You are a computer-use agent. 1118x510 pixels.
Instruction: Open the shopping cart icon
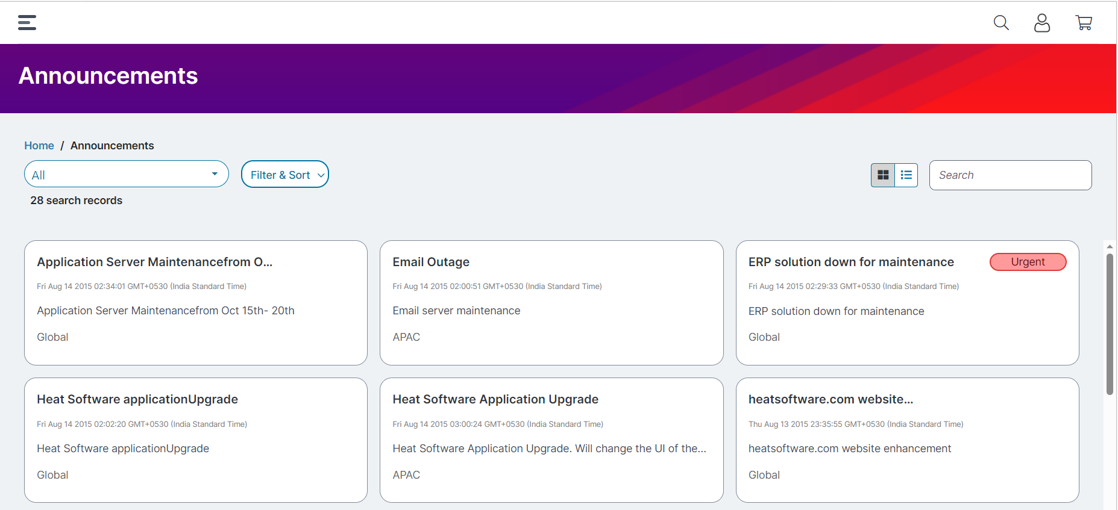point(1084,23)
